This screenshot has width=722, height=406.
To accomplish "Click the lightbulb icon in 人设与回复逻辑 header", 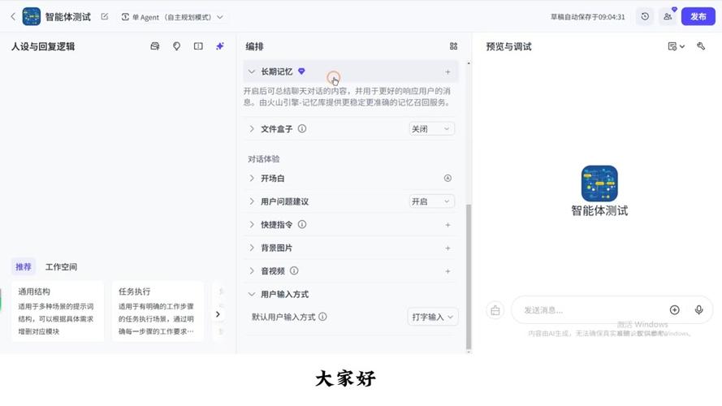I will click(x=176, y=46).
